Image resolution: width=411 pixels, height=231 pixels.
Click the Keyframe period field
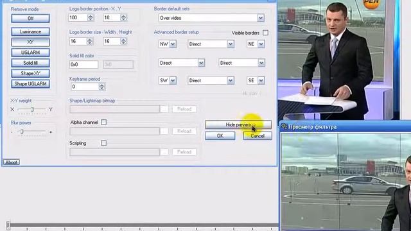coord(85,87)
